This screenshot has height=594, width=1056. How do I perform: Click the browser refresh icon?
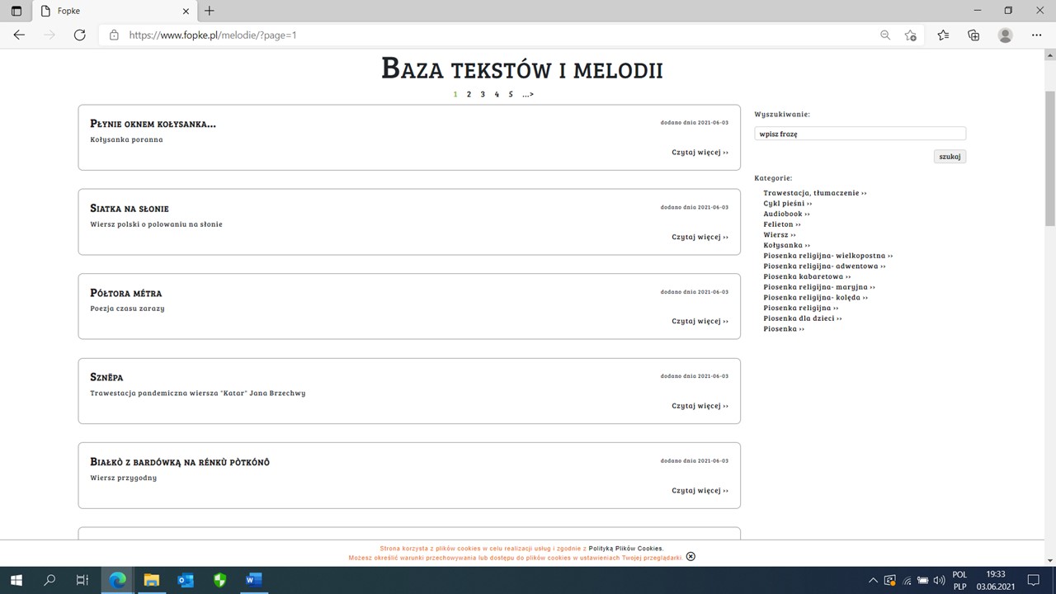pos(79,35)
